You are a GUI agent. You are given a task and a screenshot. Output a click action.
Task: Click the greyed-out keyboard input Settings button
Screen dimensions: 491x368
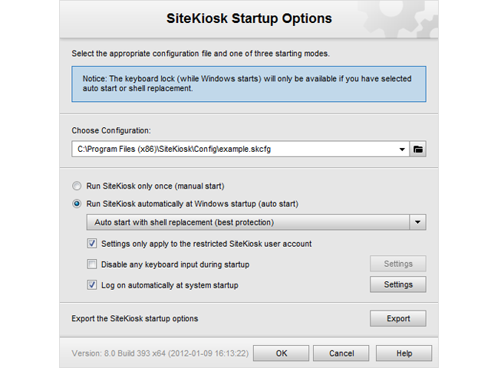point(397,264)
